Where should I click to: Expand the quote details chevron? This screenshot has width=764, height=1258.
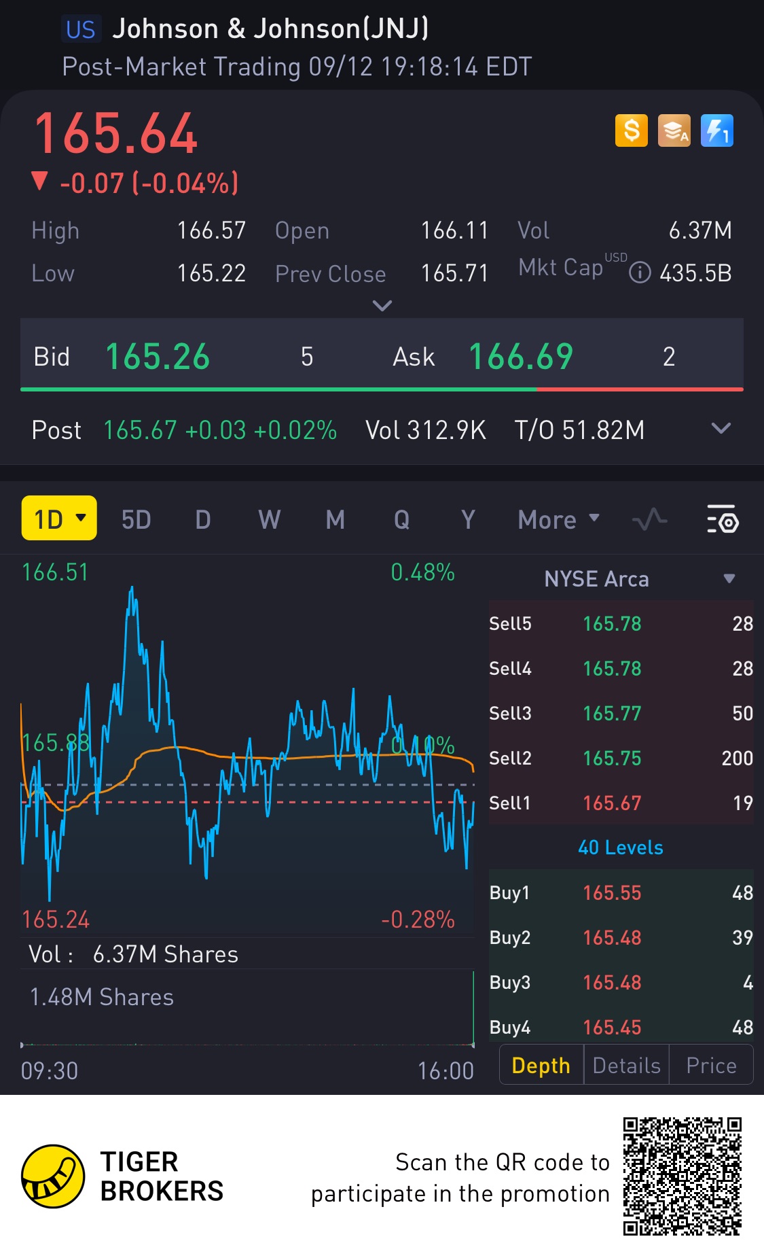382,306
